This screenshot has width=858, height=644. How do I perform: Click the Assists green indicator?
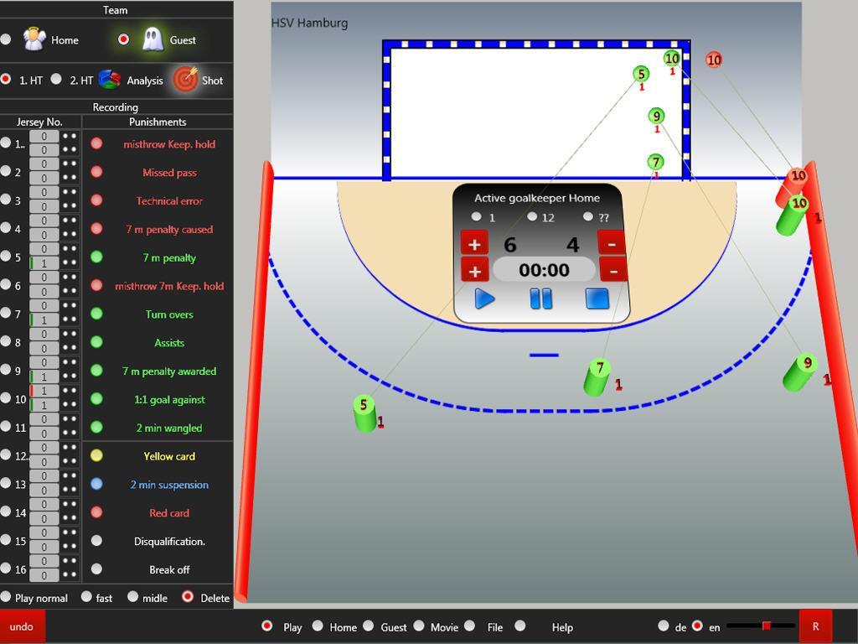[97, 342]
